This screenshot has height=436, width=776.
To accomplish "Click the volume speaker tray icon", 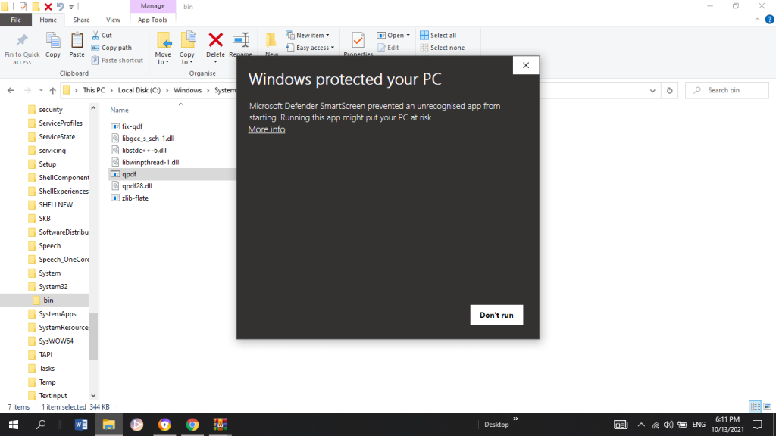I will [x=668, y=425].
